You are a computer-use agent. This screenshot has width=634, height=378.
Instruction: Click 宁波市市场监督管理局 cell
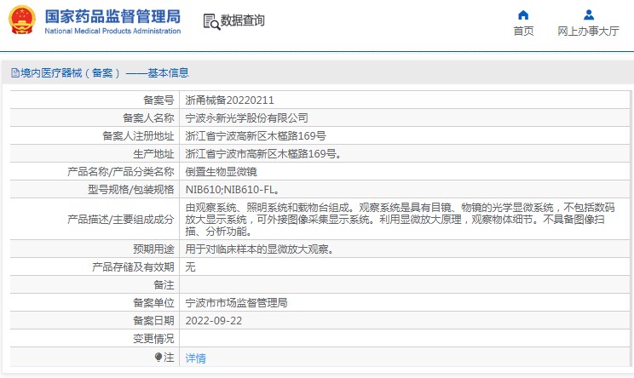coord(236,303)
